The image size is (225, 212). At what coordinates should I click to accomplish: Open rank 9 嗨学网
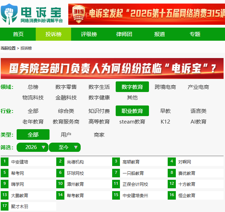point(17,184)
